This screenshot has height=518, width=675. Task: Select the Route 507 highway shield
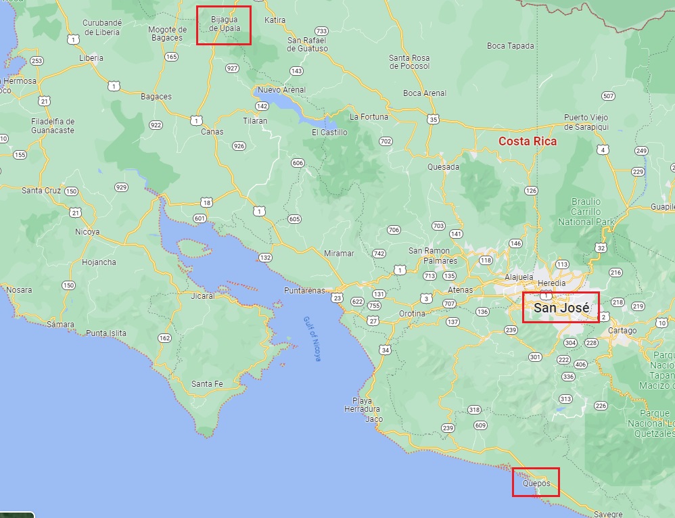[608, 96]
